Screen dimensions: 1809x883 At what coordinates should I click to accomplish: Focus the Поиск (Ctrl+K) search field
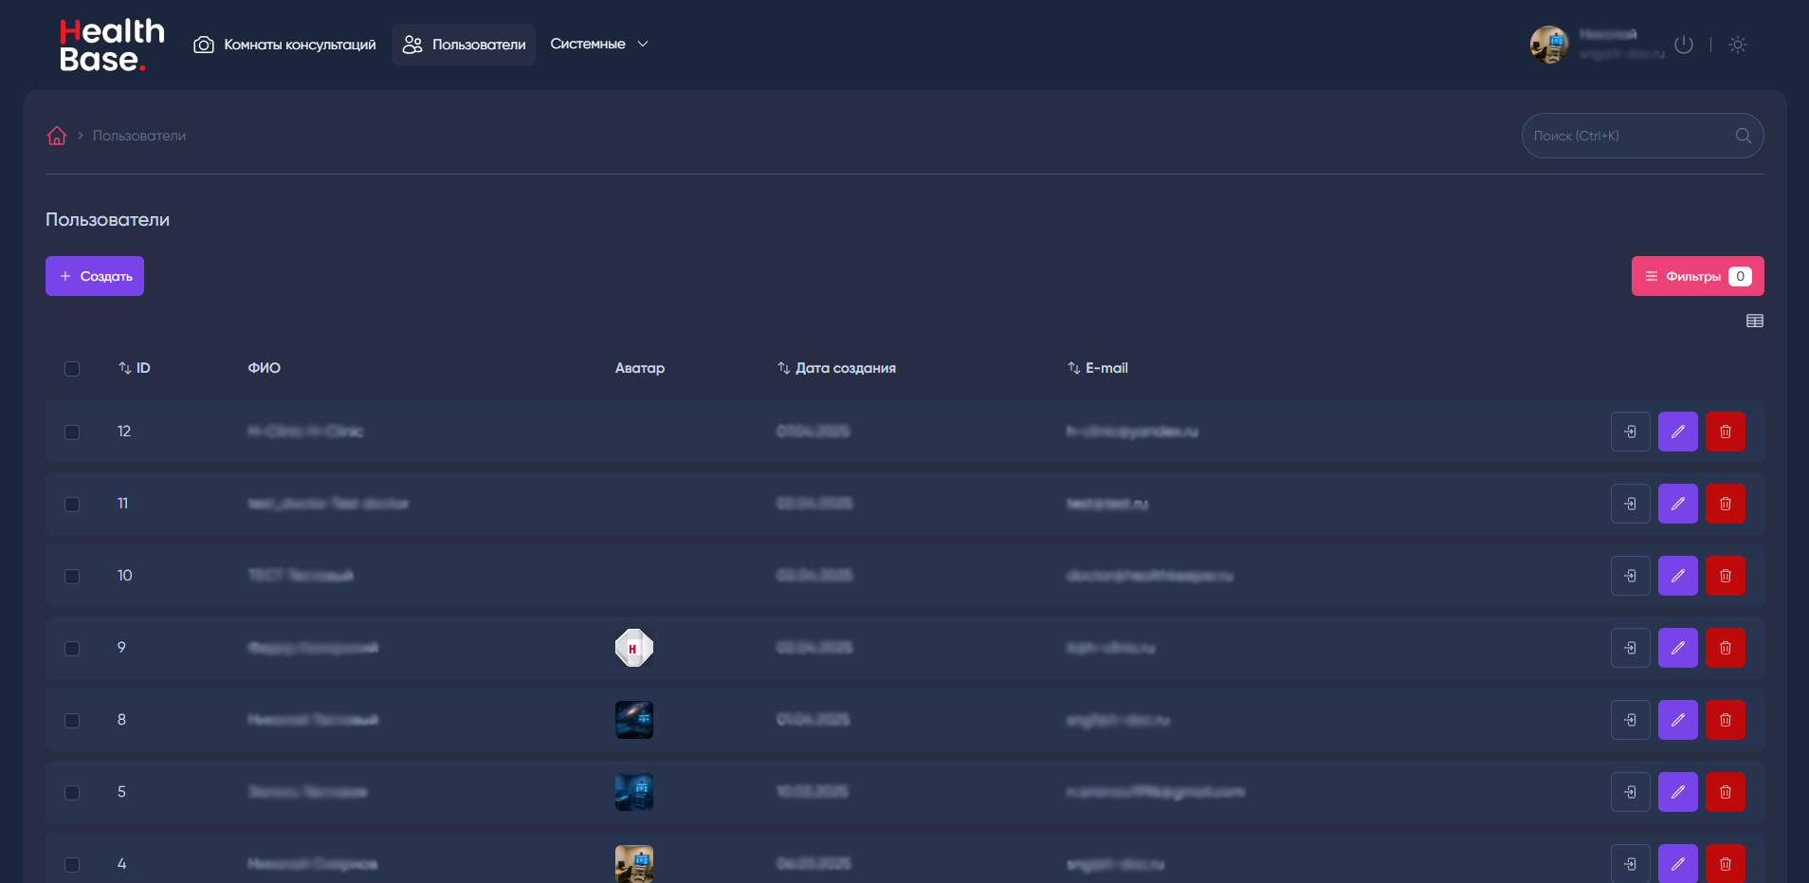click(1642, 136)
